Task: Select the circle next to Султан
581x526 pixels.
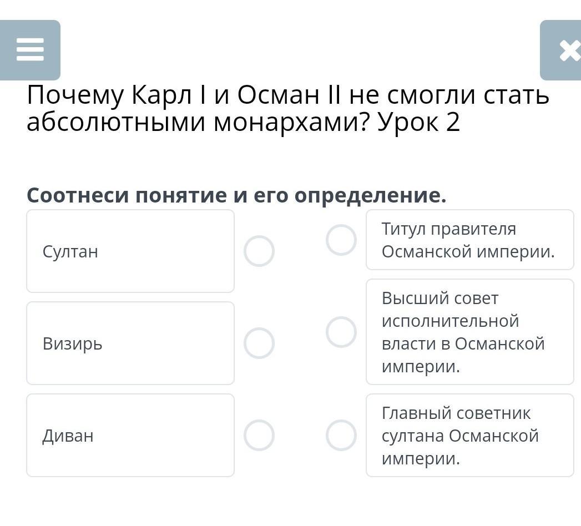Action: 259,251
